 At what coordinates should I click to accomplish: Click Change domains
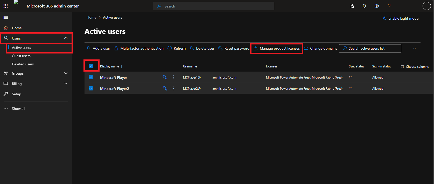click(x=320, y=48)
